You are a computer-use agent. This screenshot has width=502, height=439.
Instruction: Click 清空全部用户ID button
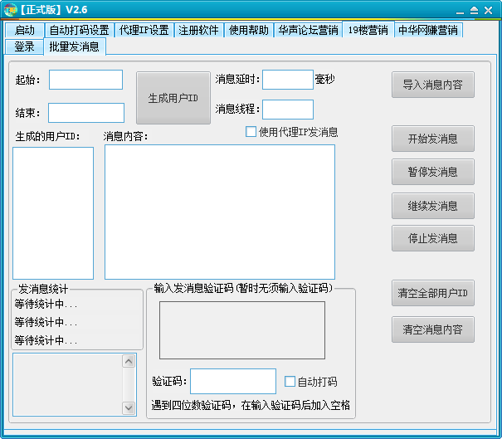pyautogui.click(x=433, y=293)
